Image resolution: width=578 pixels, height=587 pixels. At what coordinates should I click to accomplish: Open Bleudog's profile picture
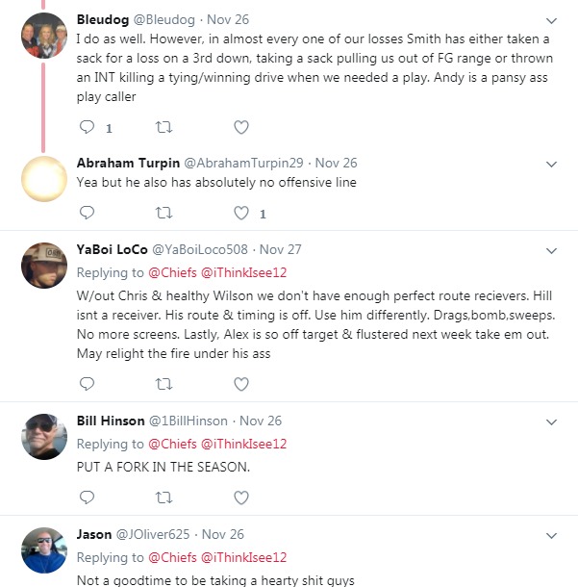(44, 37)
